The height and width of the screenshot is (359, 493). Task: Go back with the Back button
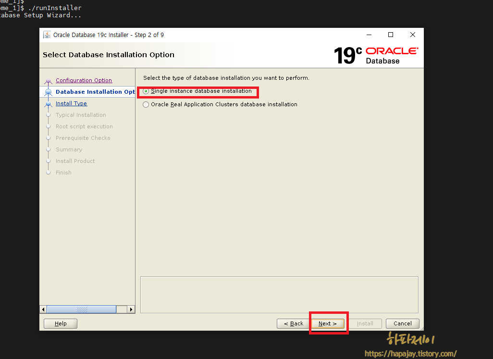pyautogui.click(x=293, y=323)
